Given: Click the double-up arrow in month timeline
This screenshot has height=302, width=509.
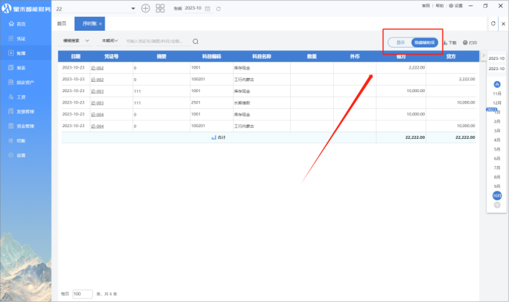Looking at the screenshot, I should point(497,83).
